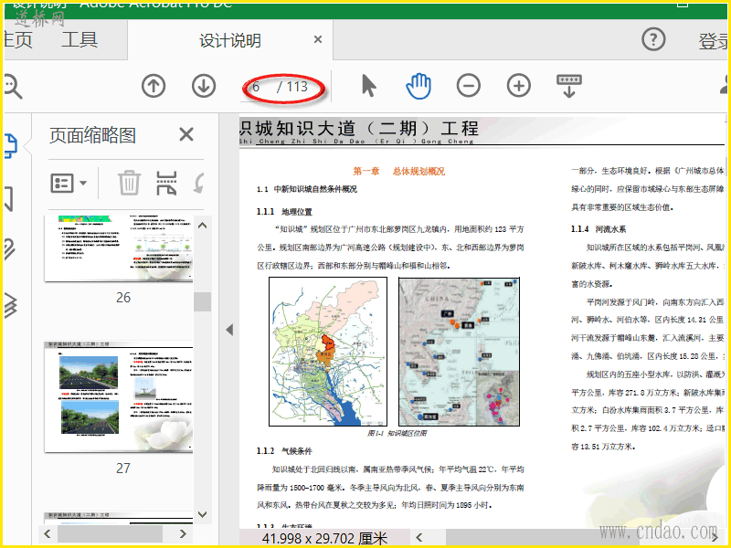
Task: Collapse the navigation pane with left triangle
Action: 229,330
